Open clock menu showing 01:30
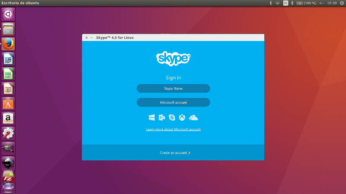346x194 pixels. tap(332, 3)
